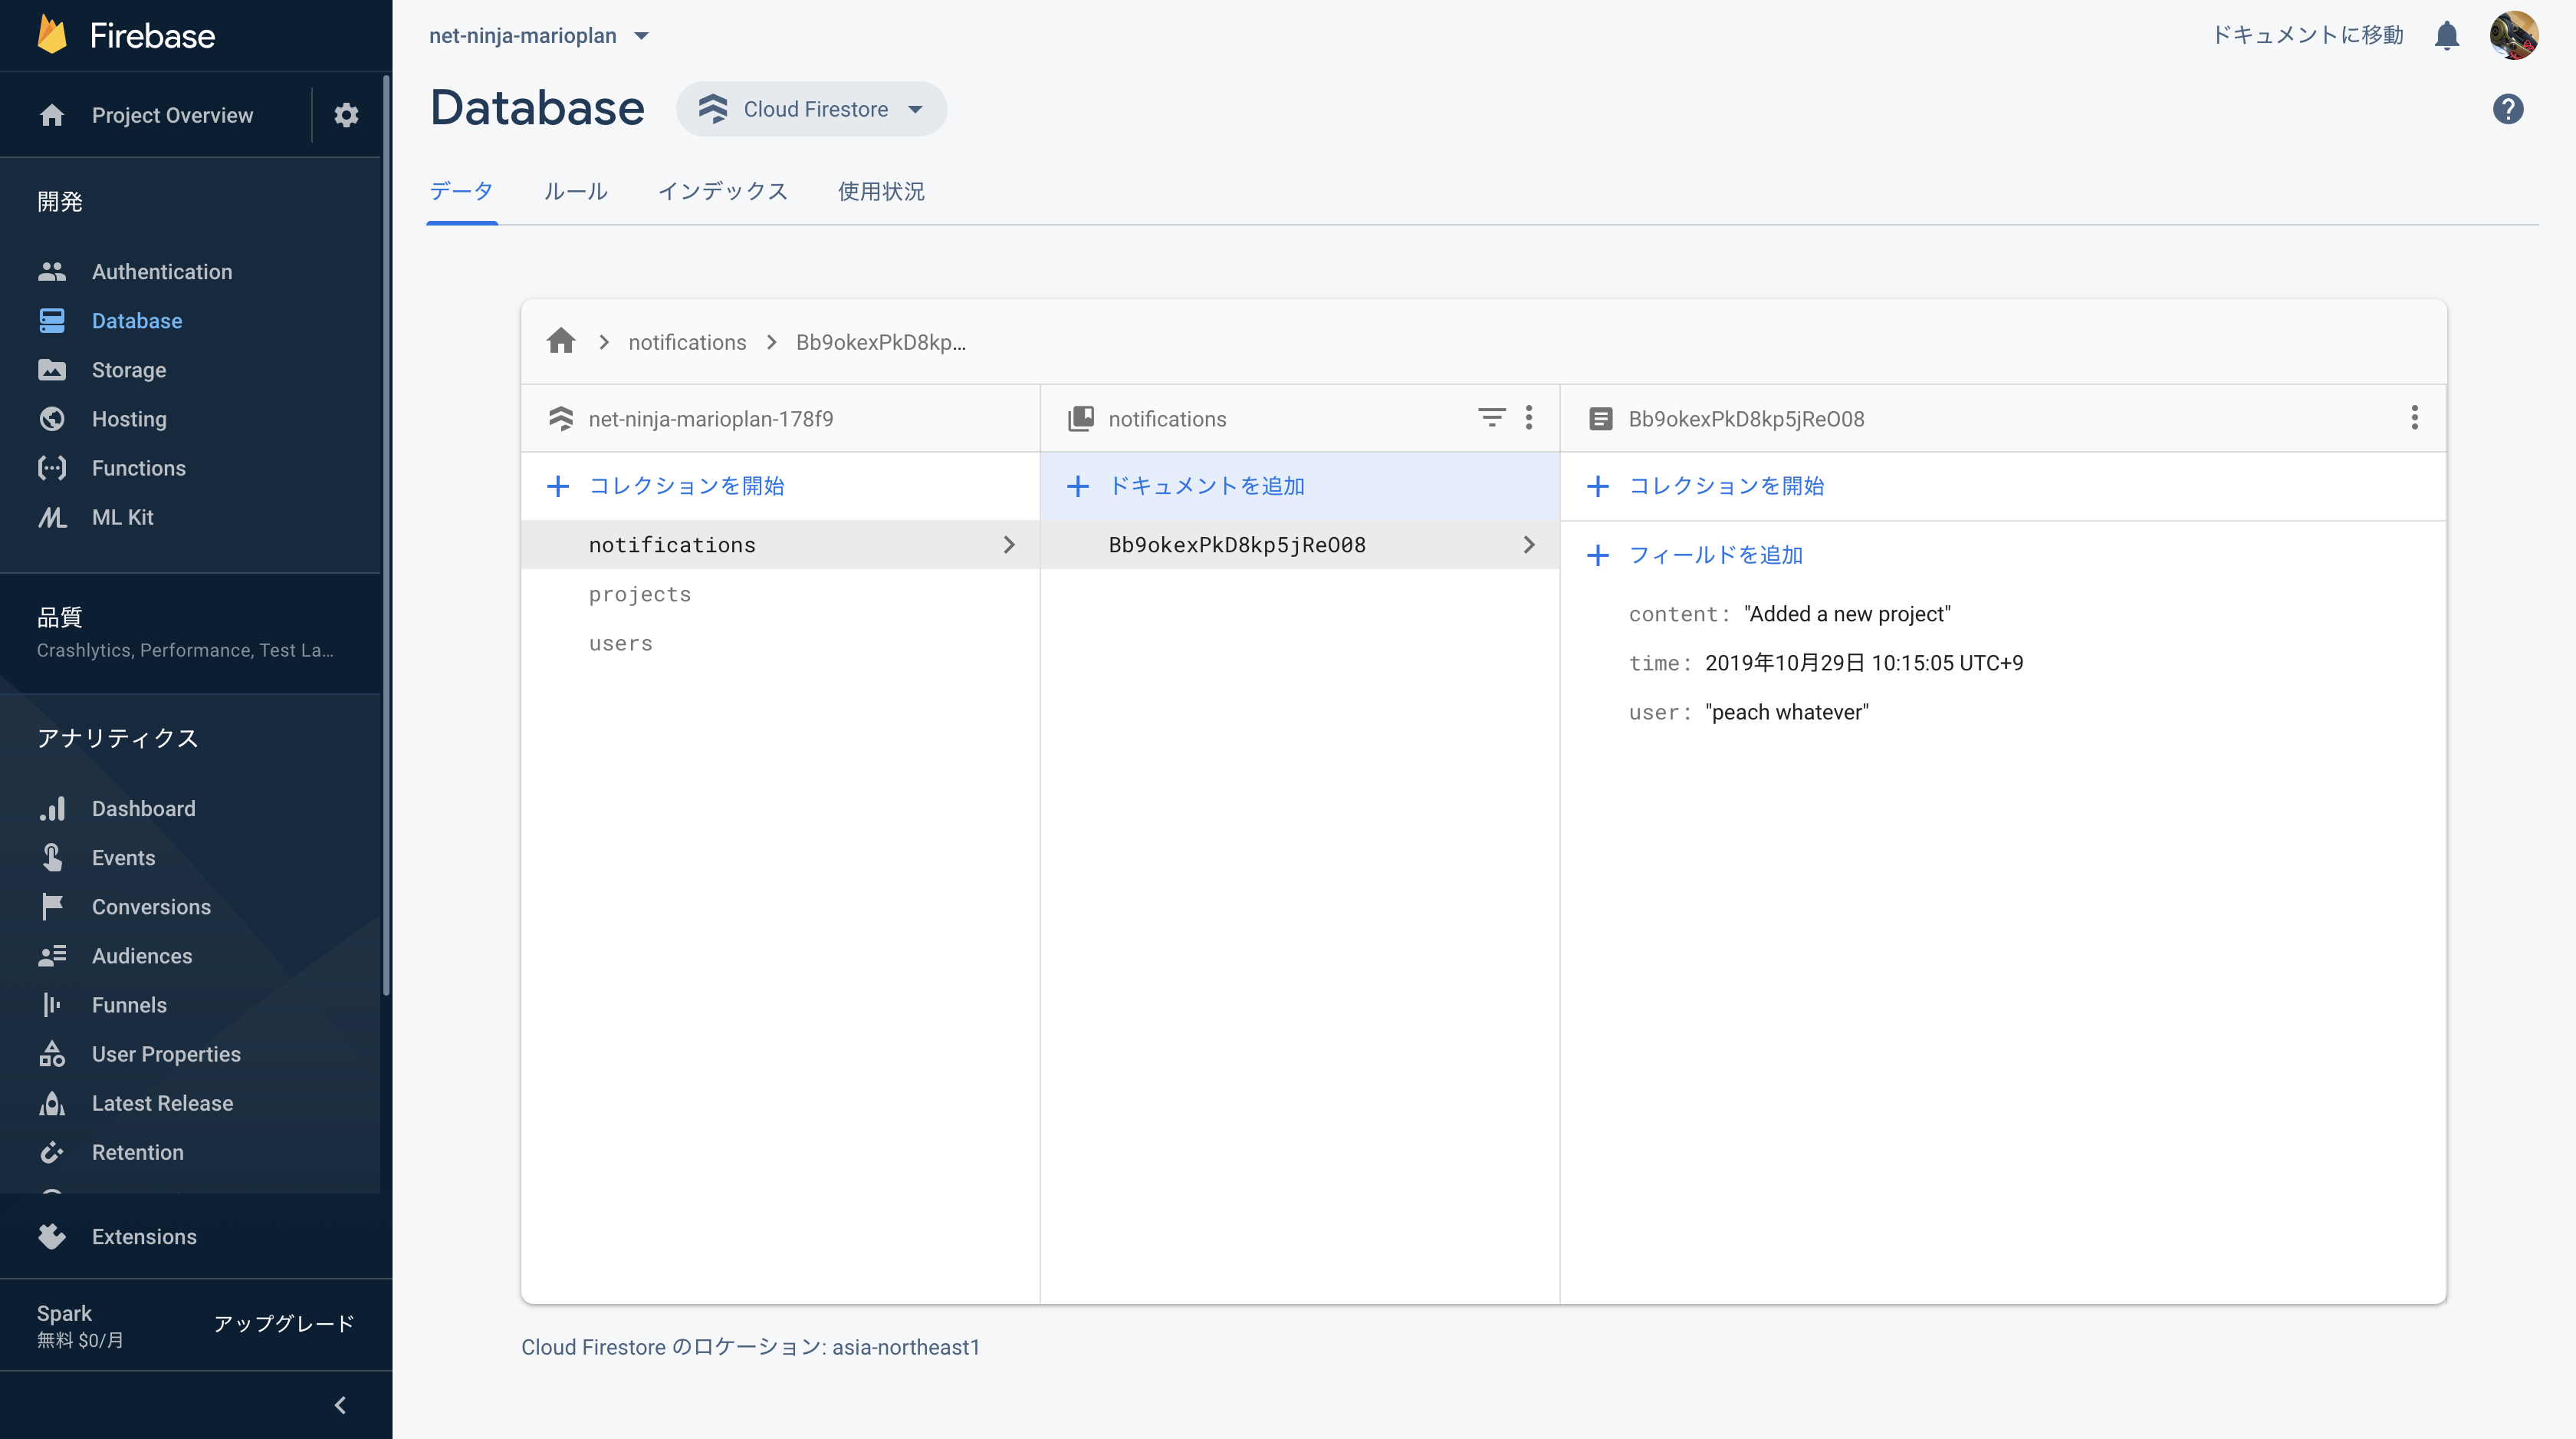Open the ドキュメントに移動 link

(2306, 35)
